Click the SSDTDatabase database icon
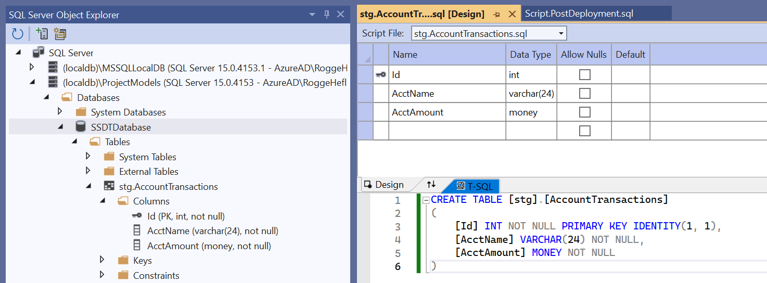The image size is (767, 283). tap(81, 127)
